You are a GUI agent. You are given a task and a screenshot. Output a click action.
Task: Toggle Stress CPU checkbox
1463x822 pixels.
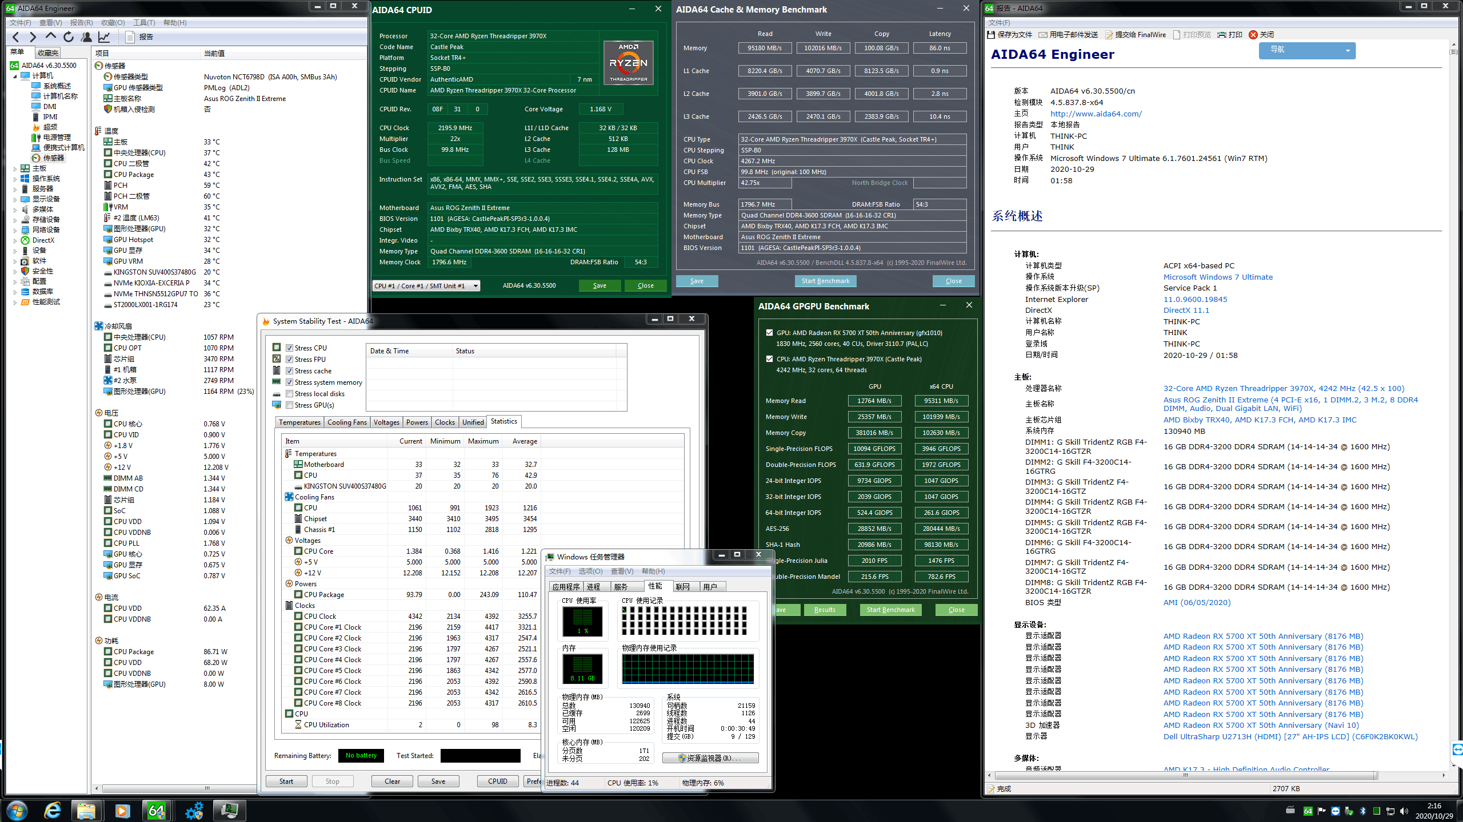pyautogui.click(x=290, y=348)
